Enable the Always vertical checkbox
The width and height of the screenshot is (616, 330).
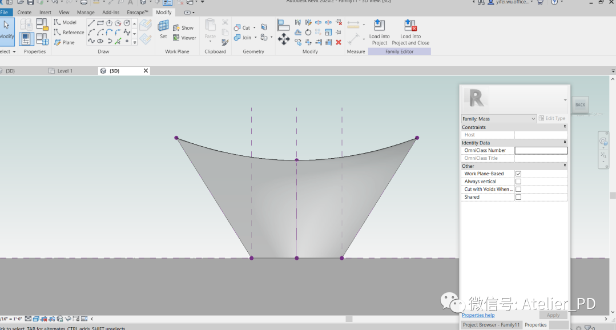[518, 182]
